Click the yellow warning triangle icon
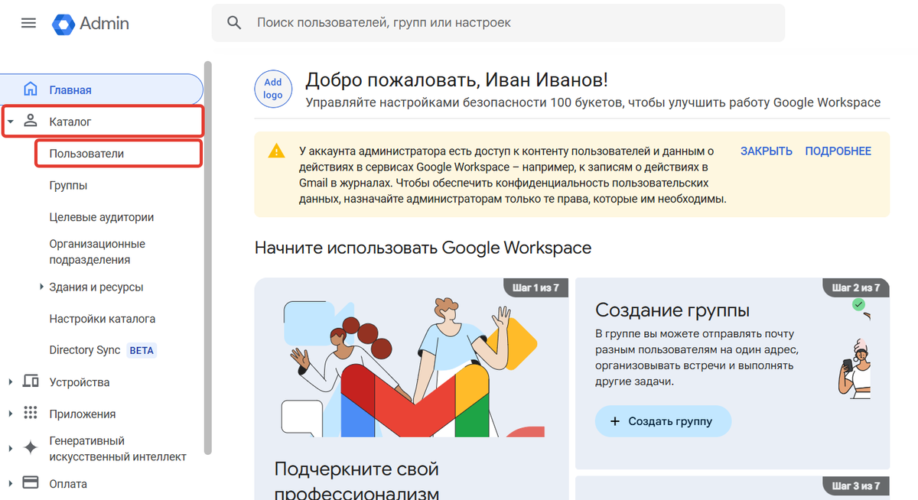The width and height of the screenshot is (918, 500). click(276, 151)
